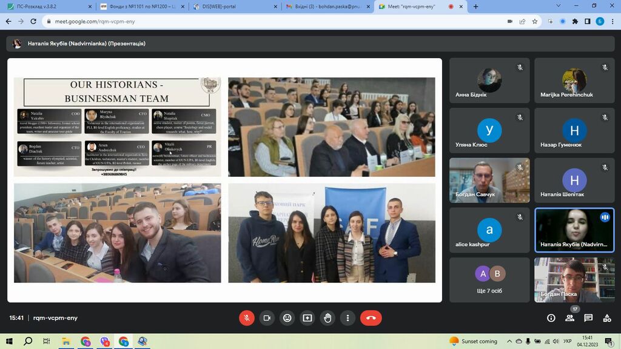Open meeting details info icon
Screen dimensions: 621x349
(x=551, y=318)
